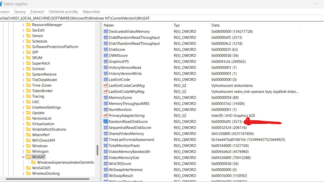This screenshot has height=182, width=324.
Task: Click the Winlogon folder icon
Action: point(28,151)
